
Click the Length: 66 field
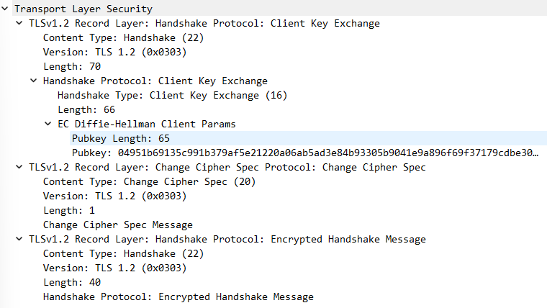click(x=86, y=110)
